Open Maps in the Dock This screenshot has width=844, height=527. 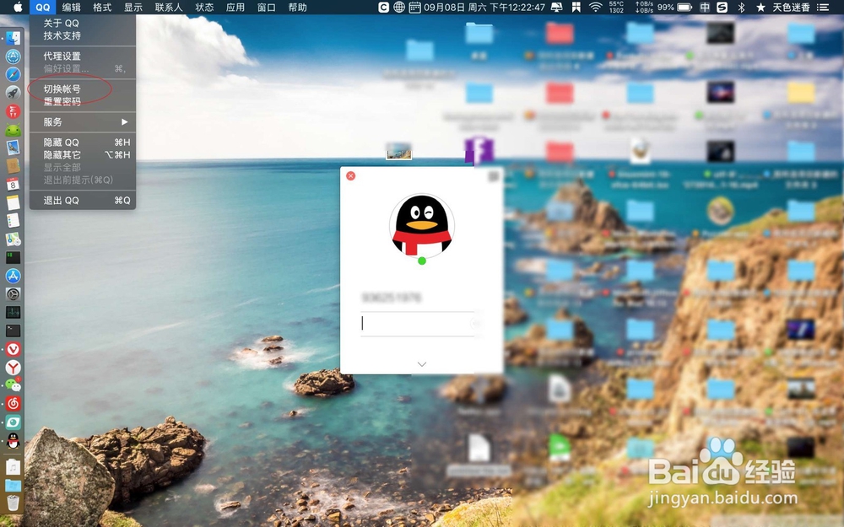13,239
